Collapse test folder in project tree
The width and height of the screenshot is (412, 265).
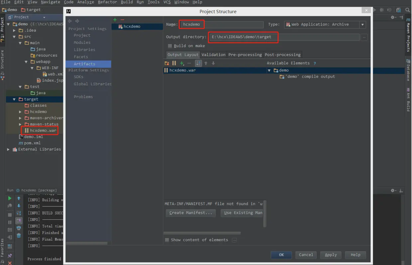pos(20,87)
